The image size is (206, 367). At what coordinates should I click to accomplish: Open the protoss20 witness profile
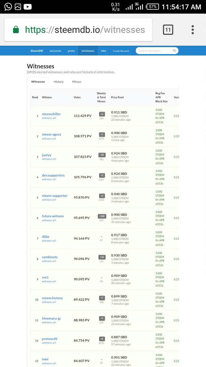(x=50, y=339)
